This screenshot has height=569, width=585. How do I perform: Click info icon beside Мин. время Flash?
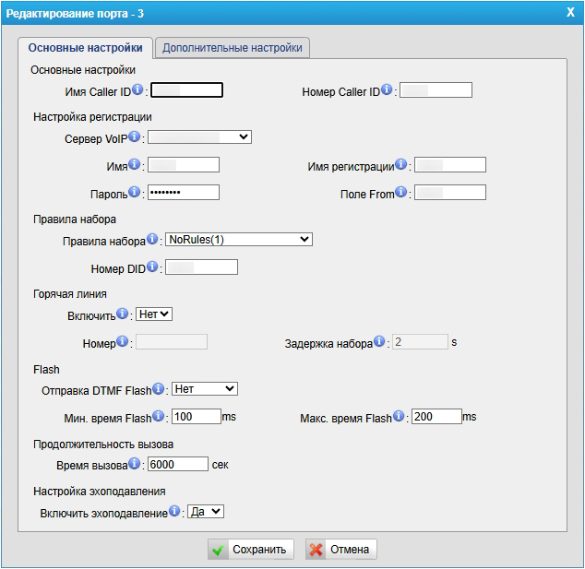pos(159,416)
